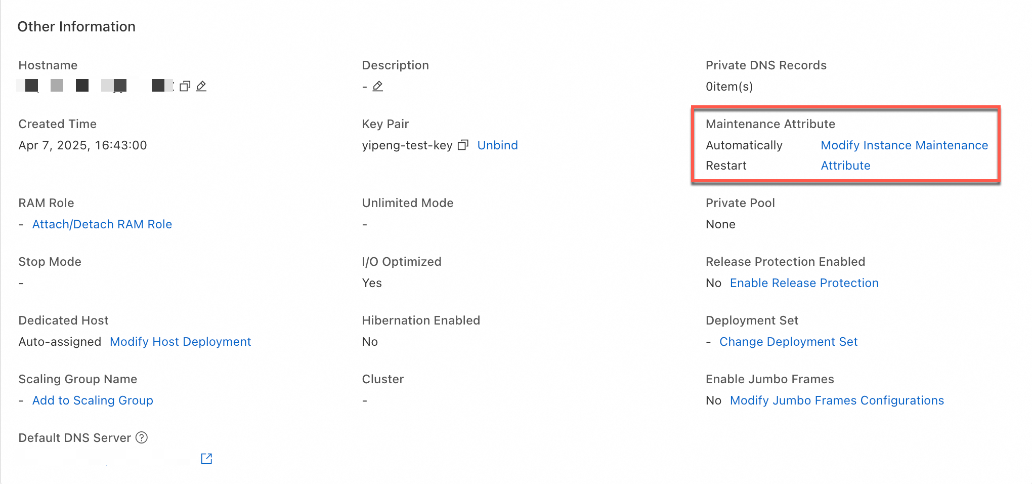Click the Private DNS Records 0item(s) value
This screenshot has width=1032, height=484.
(x=729, y=87)
